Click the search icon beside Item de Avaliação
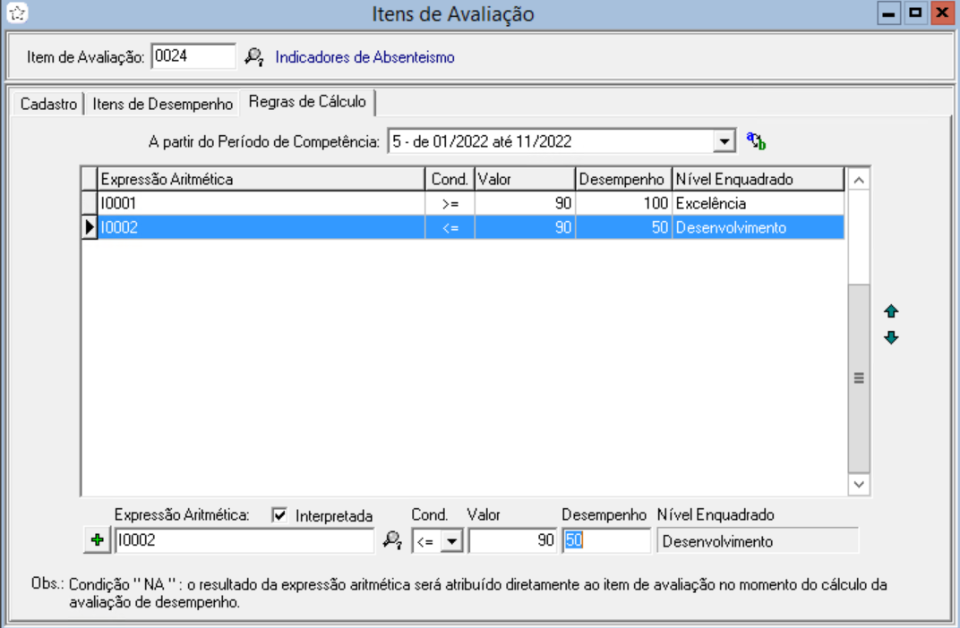Screen dimensions: 960x628 pyautogui.click(x=254, y=57)
